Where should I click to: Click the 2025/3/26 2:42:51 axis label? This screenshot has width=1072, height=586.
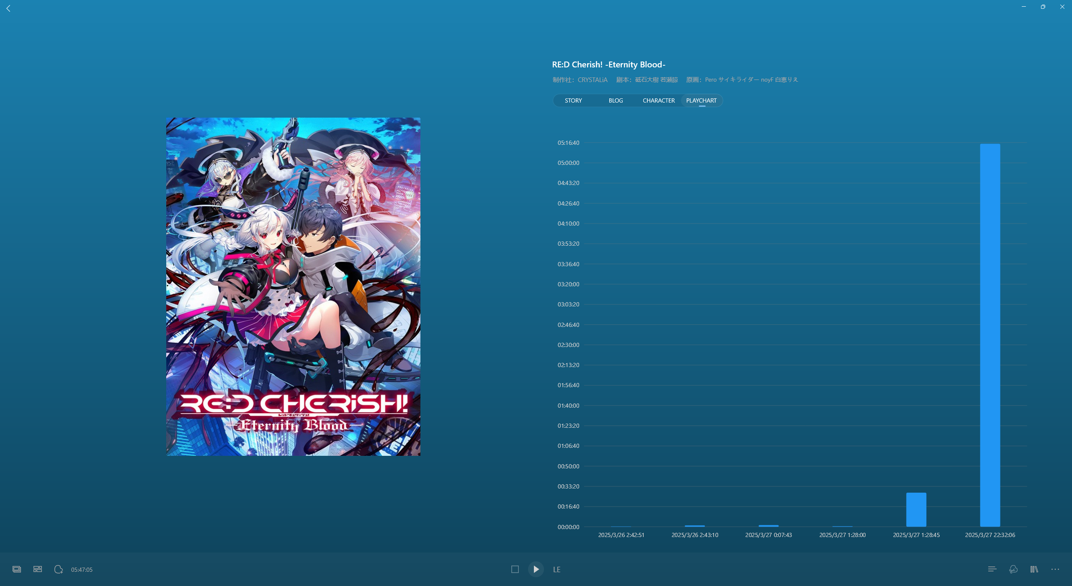pos(621,535)
